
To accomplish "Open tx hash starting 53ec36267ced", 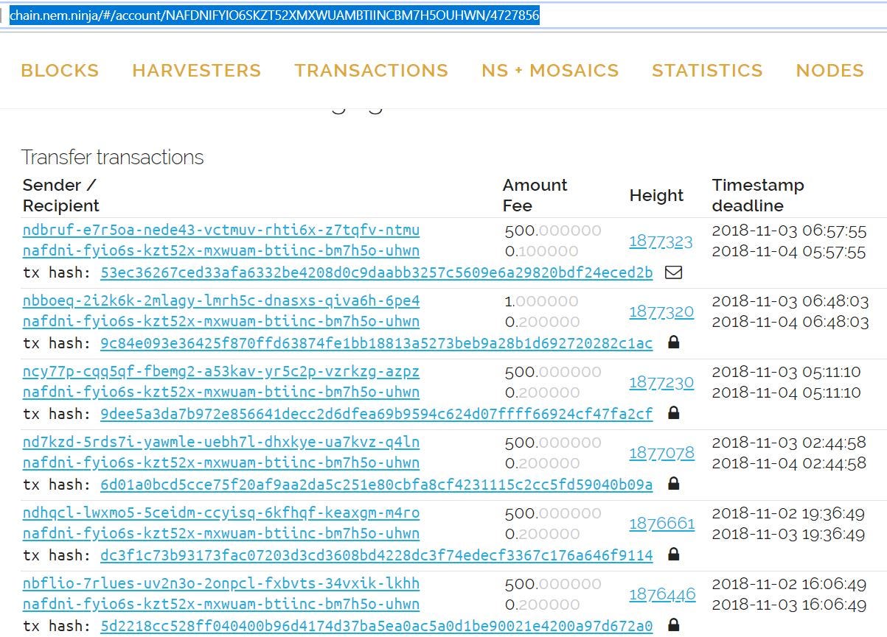I will (x=377, y=273).
